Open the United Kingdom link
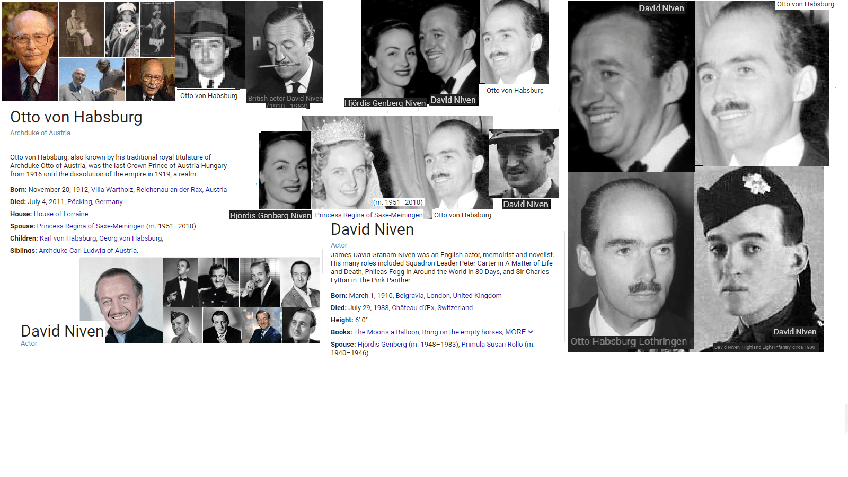The image size is (848, 477). (477, 296)
